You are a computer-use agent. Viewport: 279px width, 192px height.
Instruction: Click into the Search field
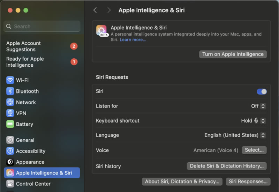click(42, 27)
